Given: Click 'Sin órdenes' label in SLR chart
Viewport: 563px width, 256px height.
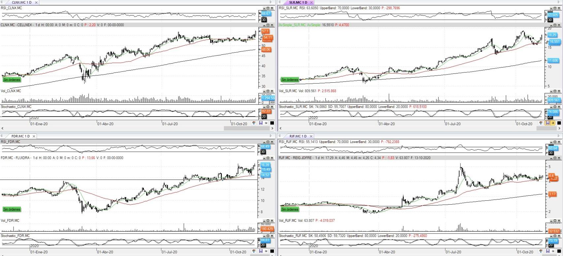Looking at the screenshot, I should point(290,79).
